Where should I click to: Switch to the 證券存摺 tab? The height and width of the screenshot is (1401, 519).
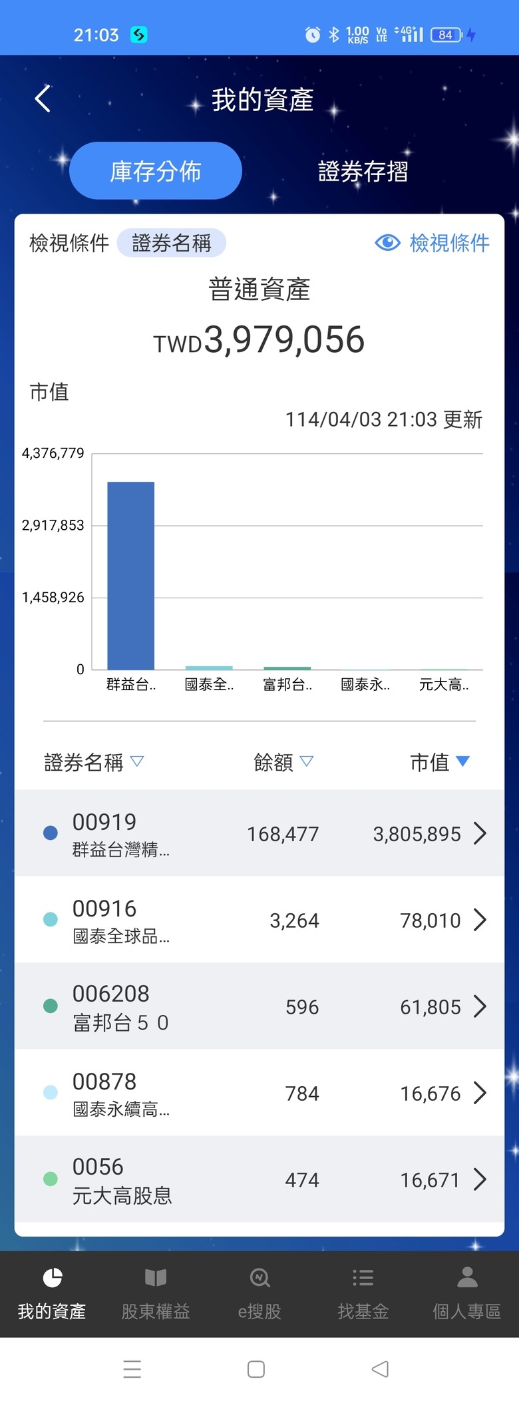[363, 171]
